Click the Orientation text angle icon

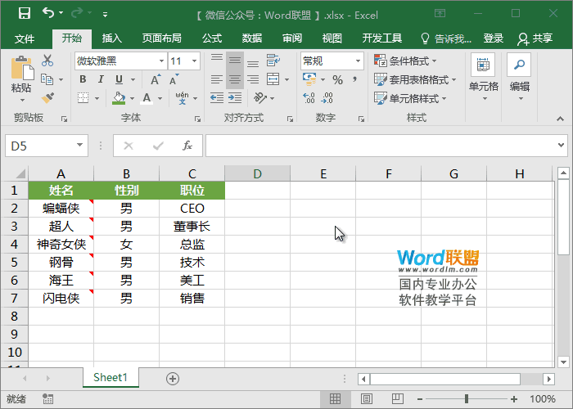260,98
